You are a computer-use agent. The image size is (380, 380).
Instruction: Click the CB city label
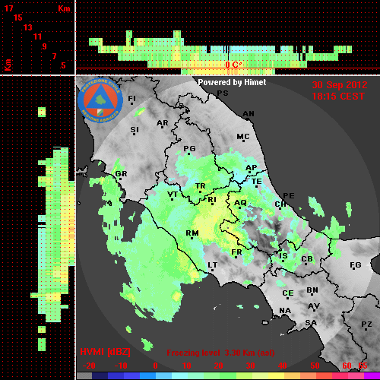307,259
